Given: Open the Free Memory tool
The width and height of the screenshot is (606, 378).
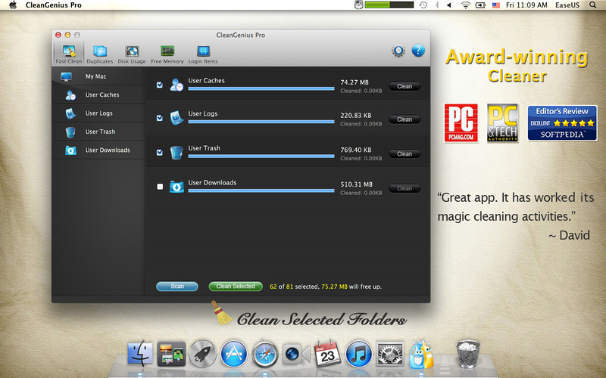Looking at the screenshot, I should point(167,54).
